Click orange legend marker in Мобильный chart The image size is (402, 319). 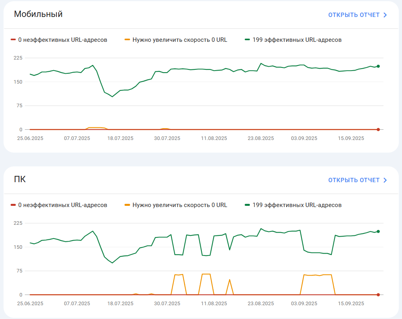[x=127, y=39]
